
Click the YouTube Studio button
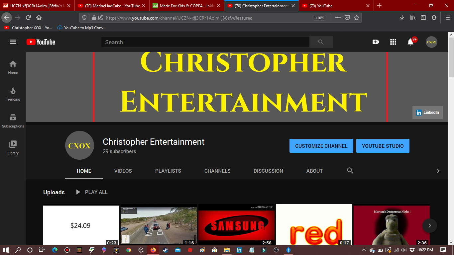point(383,146)
